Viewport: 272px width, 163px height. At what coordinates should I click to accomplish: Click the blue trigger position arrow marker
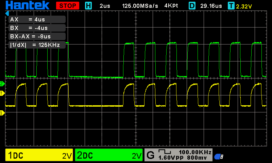pos(7,13)
